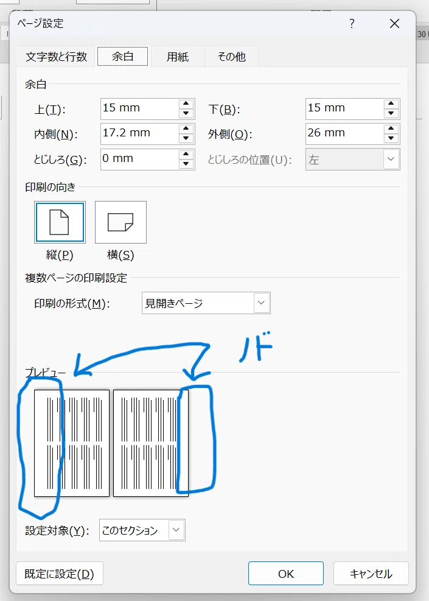Close the ページ設定 dialog

pyautogui.click(x=394, y=24)
